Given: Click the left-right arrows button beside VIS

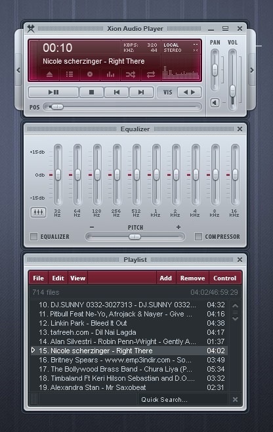Looking at the screenshot, I should (189, 93).
